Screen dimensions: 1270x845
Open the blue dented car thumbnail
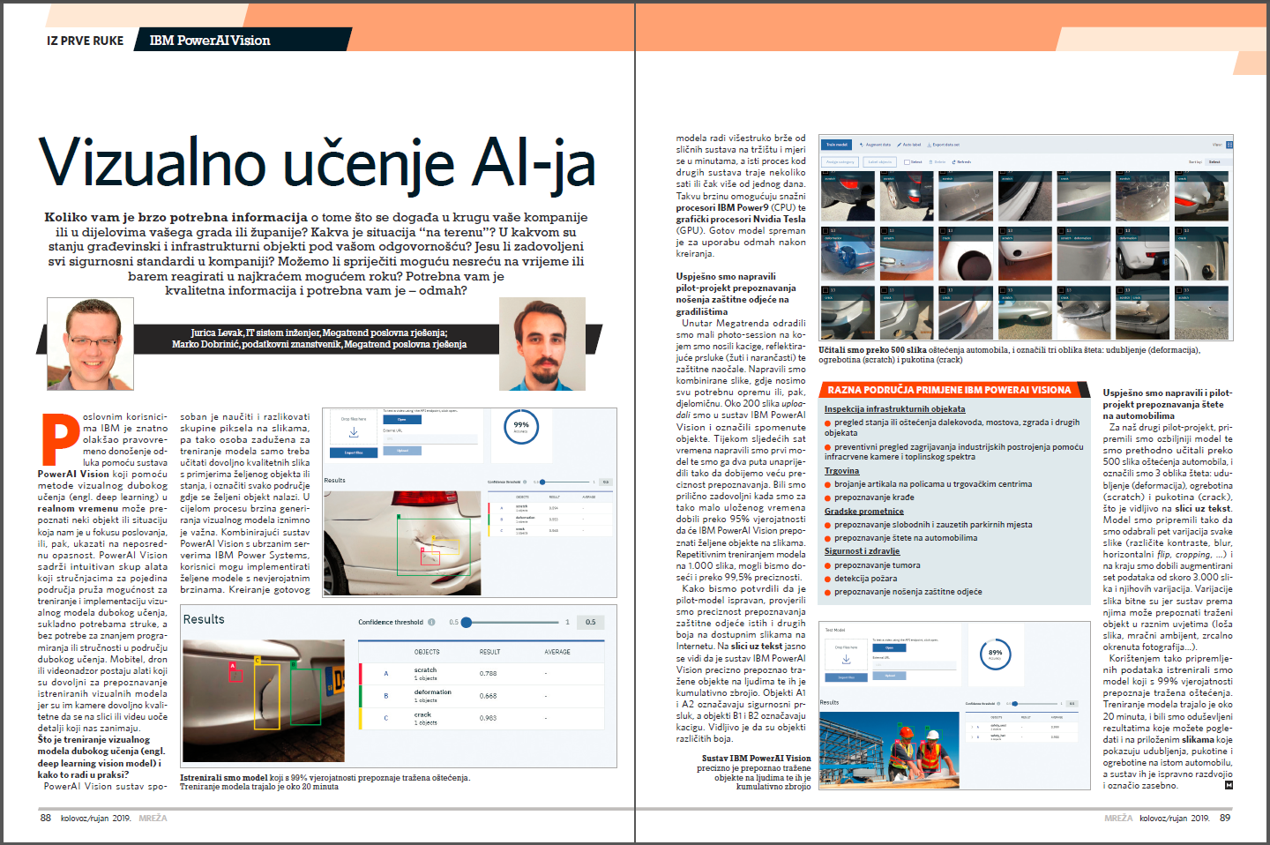(x=848, y=253)
